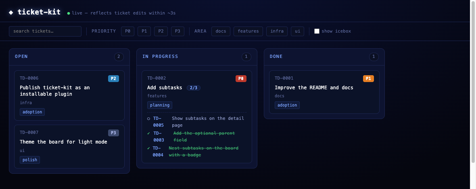Click the P2 badge on TD-0006
This screenshot has height=189, width=476.
(x=113, y=79)
